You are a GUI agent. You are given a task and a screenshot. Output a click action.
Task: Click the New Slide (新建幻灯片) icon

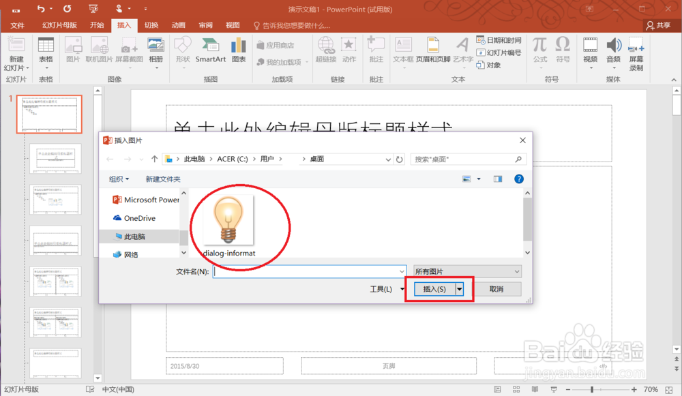point(16,45)
